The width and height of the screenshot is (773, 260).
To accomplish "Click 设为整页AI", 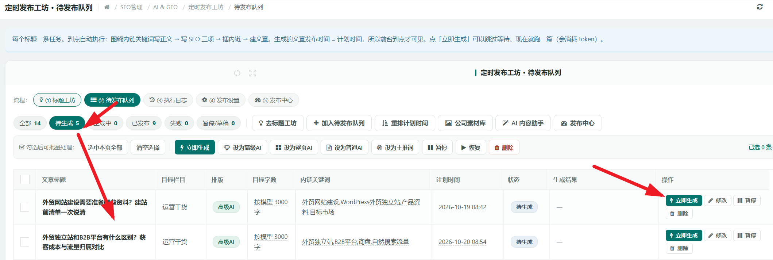I will pos(294,148).
